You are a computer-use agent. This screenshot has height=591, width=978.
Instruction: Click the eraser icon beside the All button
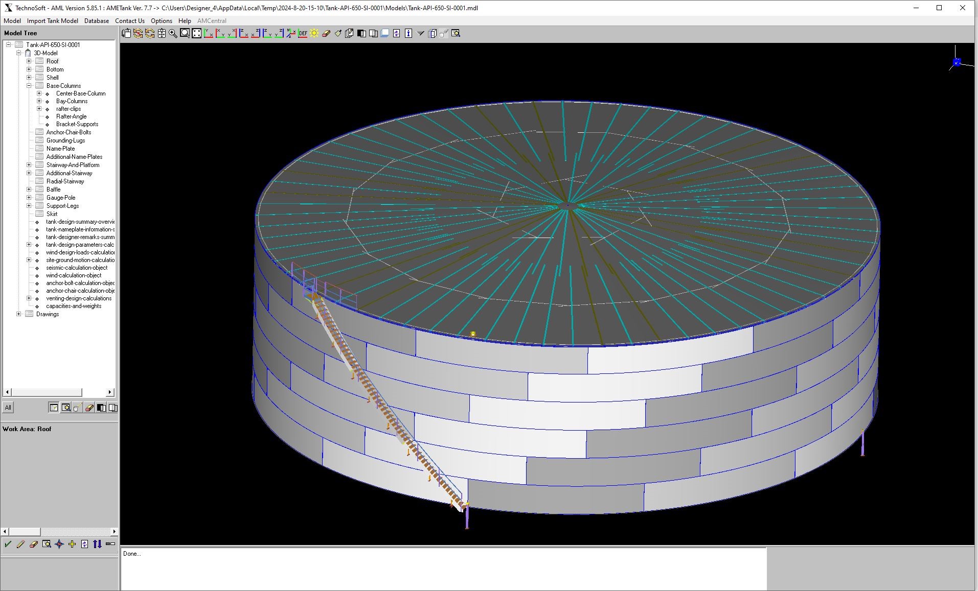coord(89,408)
